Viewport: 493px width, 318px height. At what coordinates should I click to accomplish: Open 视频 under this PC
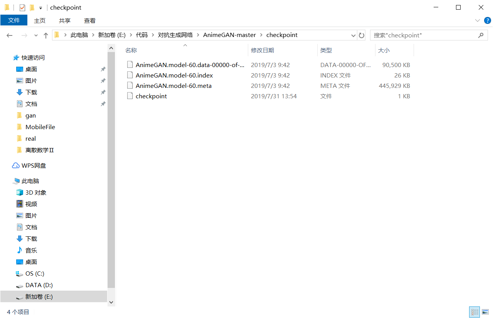click(x=31, y=204)
